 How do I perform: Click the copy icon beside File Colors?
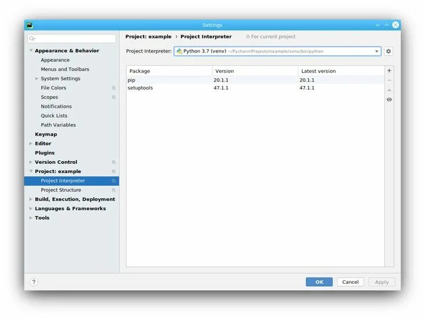click(x=113, y=88)
